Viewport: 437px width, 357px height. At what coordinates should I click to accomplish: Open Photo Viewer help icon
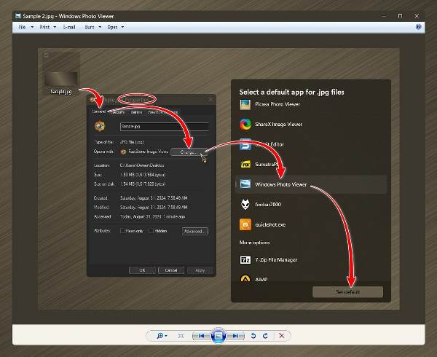(418, 27)
